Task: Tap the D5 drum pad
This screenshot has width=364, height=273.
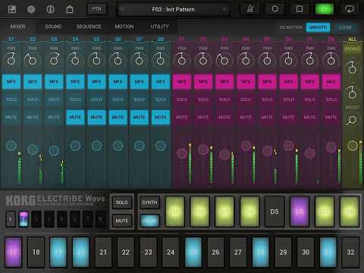Action: click(275, 212)
